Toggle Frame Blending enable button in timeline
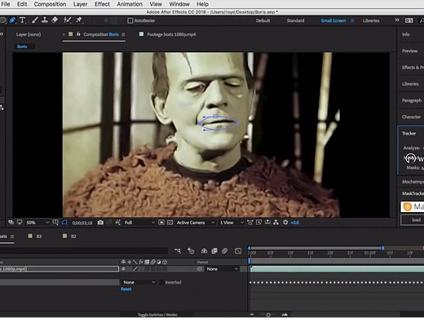 (x=214, y=251)
